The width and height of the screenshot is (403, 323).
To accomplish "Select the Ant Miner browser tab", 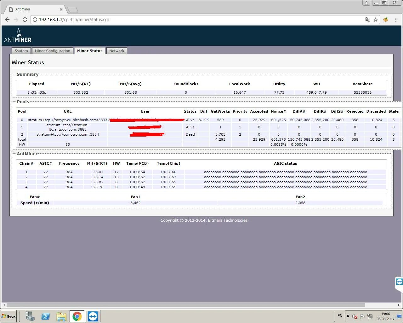I will (x=35, y=9).
